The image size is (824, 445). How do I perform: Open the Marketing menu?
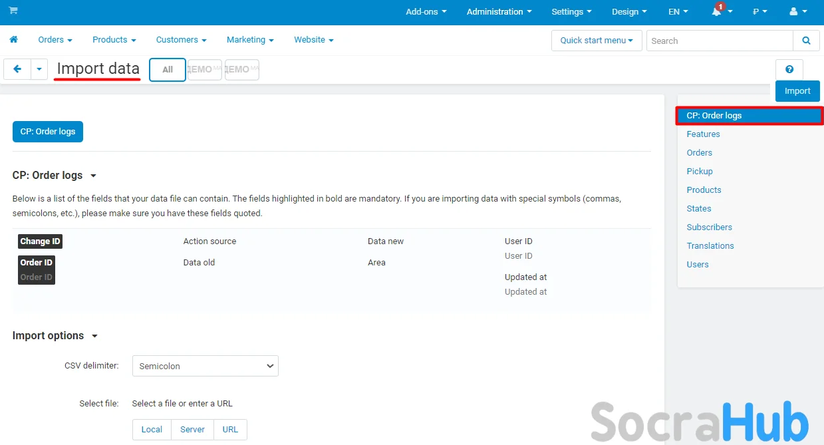click(250, 40)
